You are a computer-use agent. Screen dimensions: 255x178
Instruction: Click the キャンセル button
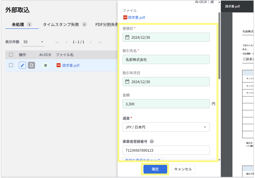183,169
